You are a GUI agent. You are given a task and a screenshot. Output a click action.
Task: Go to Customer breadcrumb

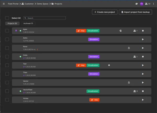tap(28, 4)
